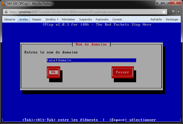The width and height of the screenshot is (183, 124).
Task: Click Suspendre to suspend the VM
Action: (x=85, y=20)
